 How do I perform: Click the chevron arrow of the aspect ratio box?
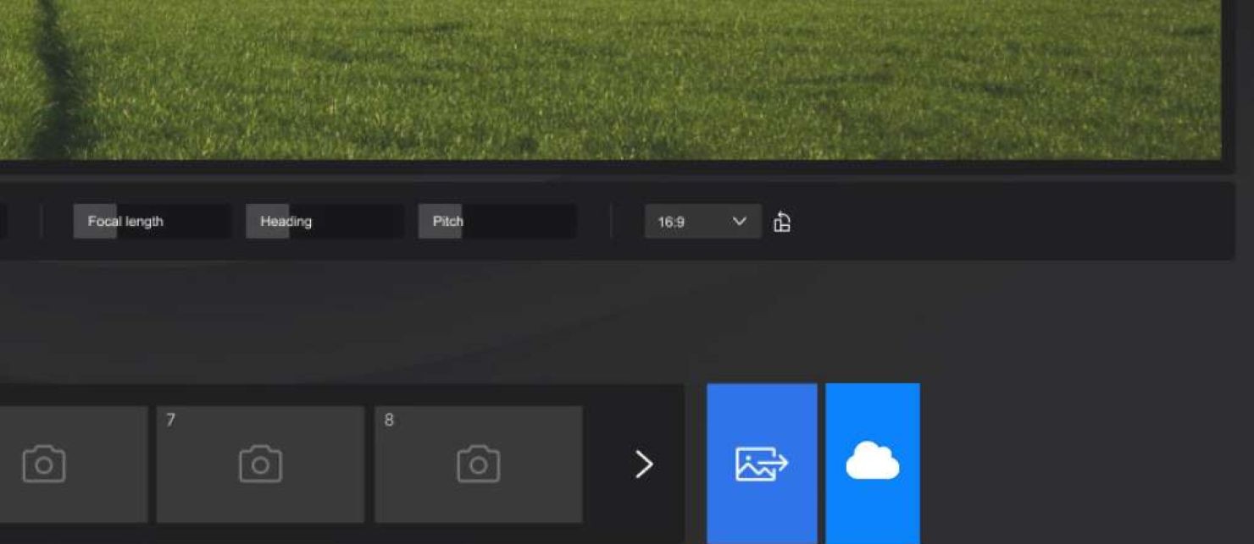(739, 222)
